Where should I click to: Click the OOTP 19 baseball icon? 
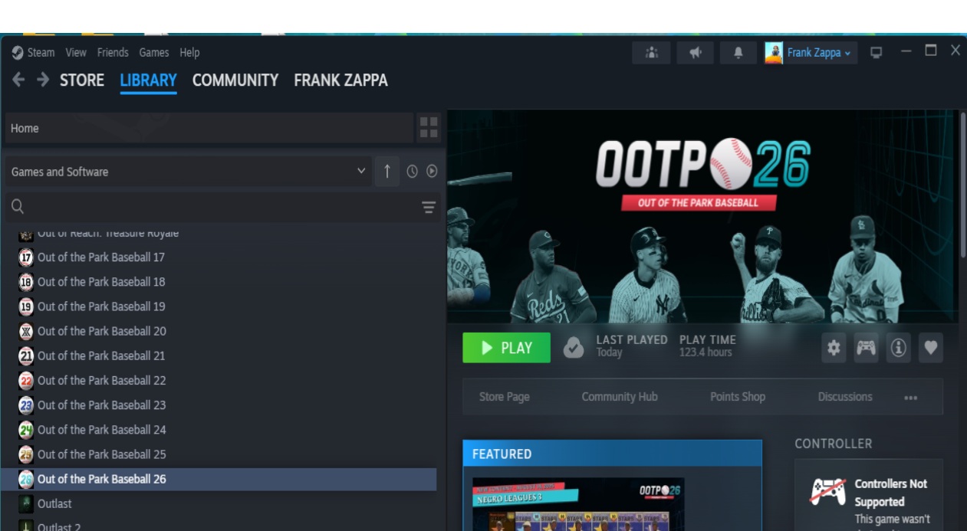point(26,306)
